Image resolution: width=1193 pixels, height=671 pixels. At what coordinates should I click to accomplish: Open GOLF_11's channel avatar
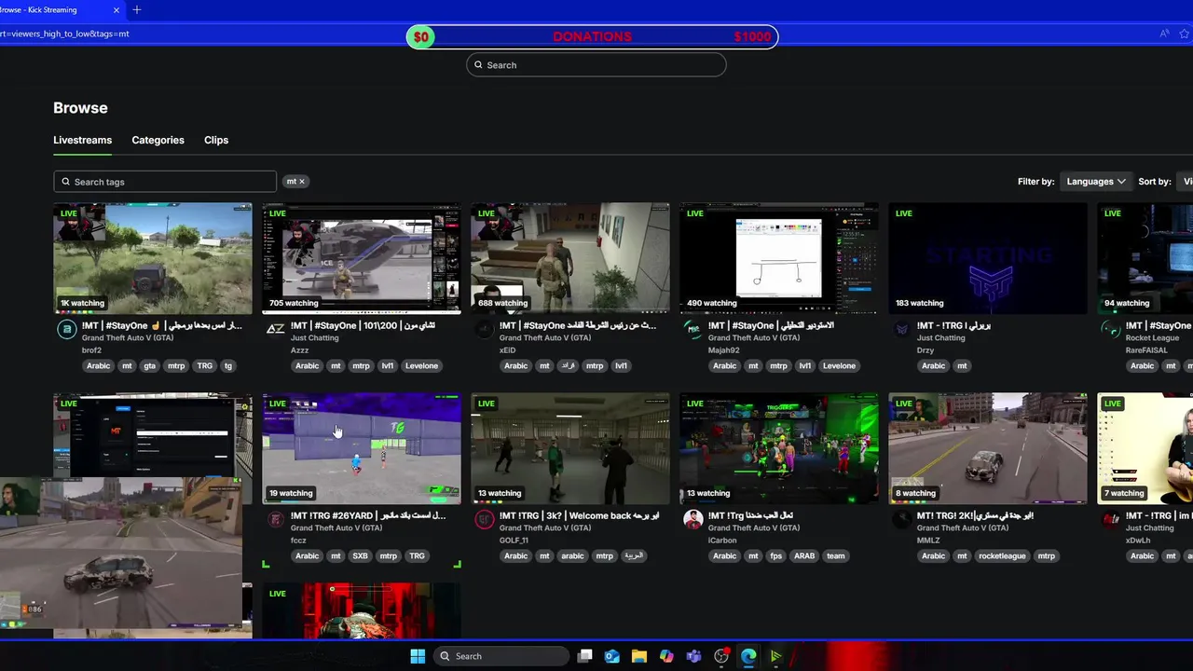484,519
